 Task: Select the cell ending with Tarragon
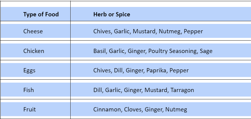click(x=161, y=89)
